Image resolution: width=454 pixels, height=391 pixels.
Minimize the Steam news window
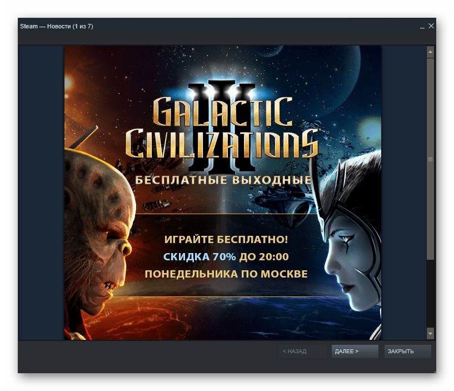[x=422, y=27]
